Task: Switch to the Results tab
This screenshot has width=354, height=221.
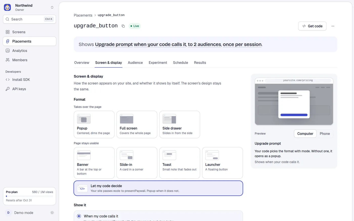Action: (200, 63)
